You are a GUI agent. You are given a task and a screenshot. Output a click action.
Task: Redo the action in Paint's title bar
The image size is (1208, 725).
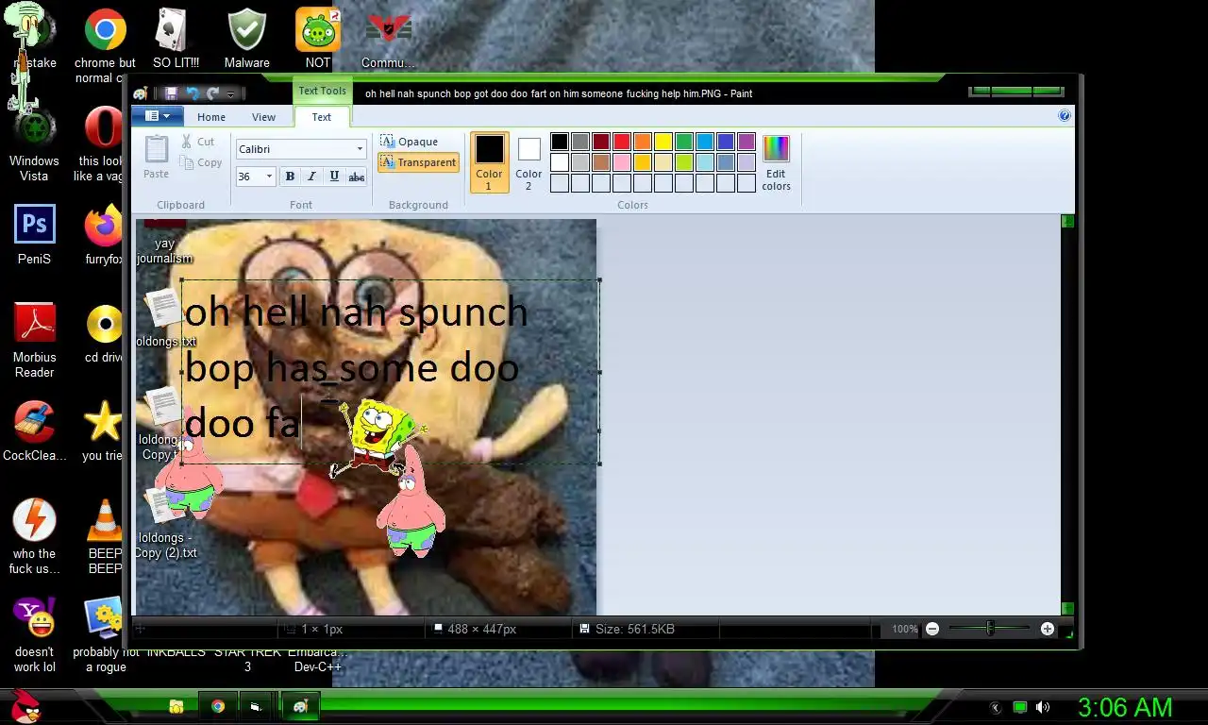(213, 93)
